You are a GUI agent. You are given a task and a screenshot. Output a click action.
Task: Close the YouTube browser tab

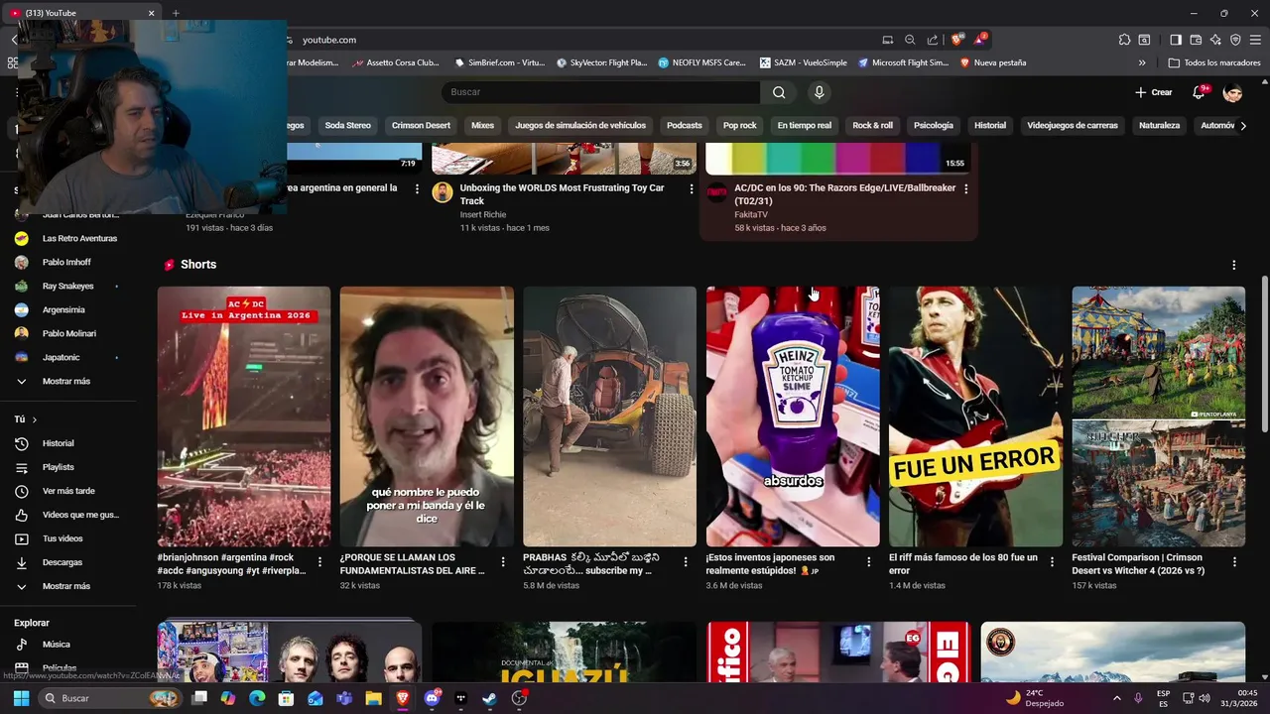tap(152, 13)
